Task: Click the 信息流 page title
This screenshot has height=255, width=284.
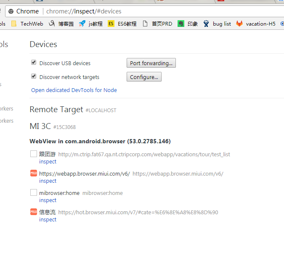Action: pos(48,212)
